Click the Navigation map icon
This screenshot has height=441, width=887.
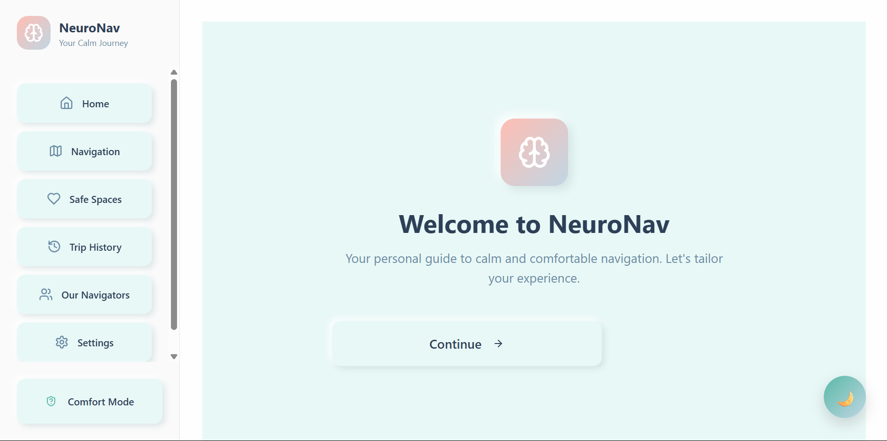pyautogui.click(x=56, y=151)
